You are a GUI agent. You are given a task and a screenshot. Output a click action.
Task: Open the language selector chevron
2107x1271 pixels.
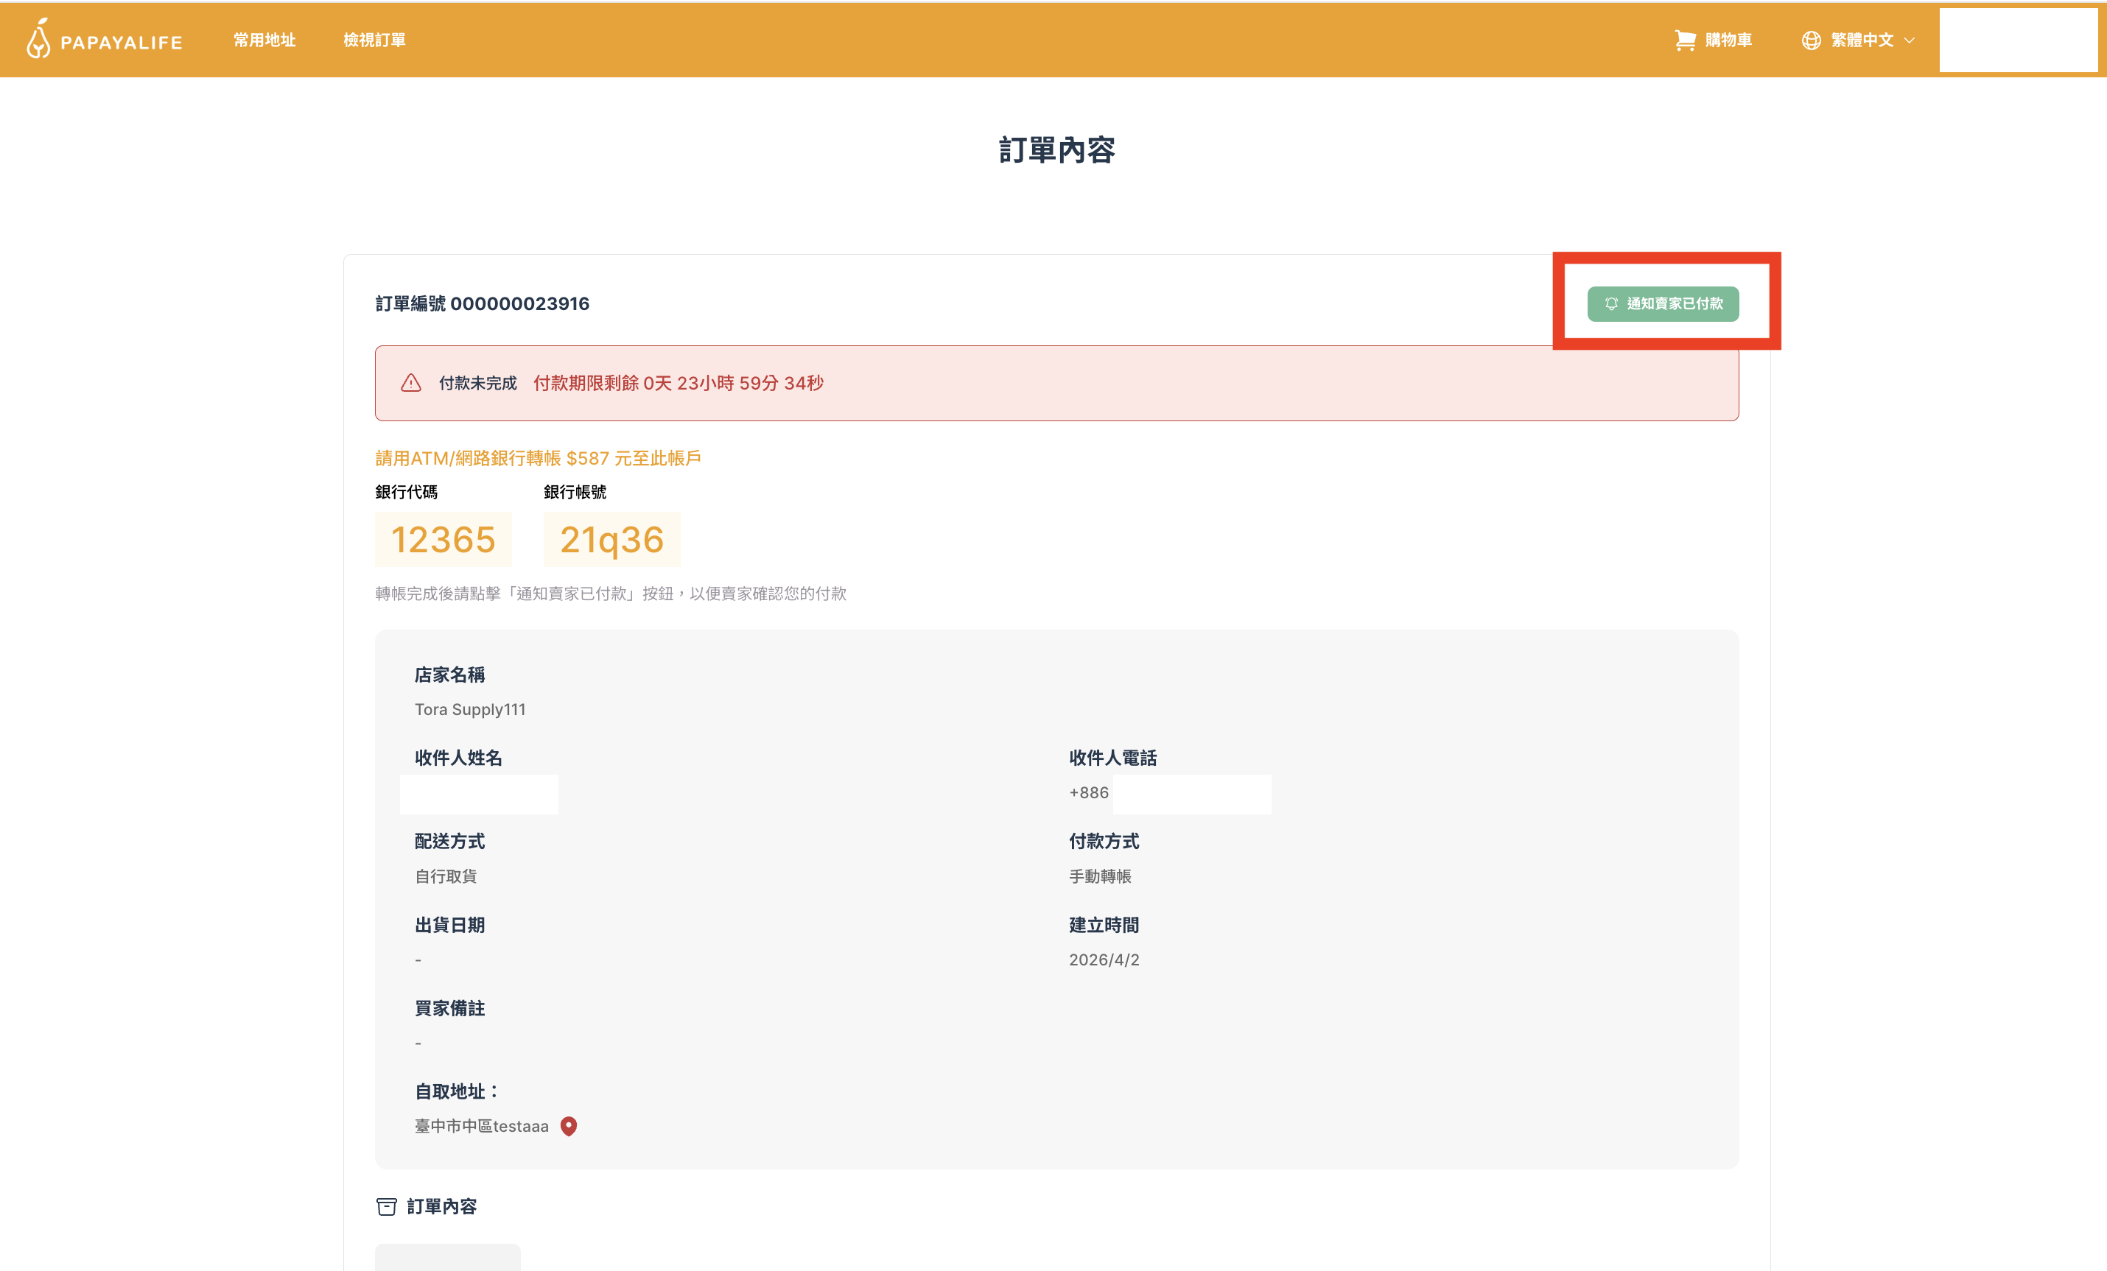(1908, 41)
